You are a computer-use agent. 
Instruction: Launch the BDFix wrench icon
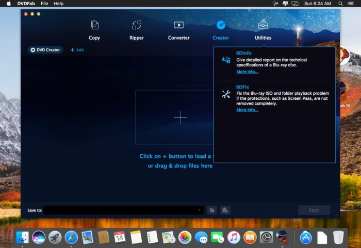coord(226,94)
